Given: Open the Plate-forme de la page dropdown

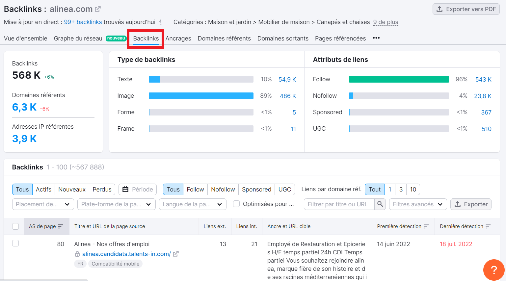Looking at the screenshot, I should 116,204.
